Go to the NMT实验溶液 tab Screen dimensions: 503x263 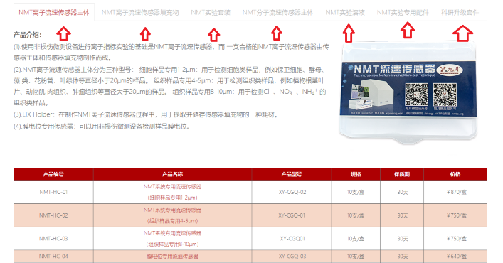[345, 13]
